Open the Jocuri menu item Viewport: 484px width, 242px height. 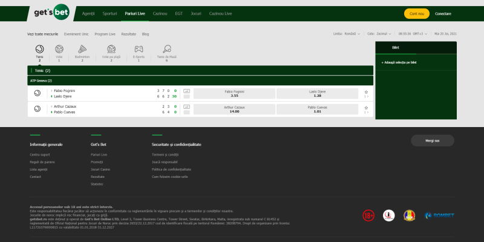click(x=196, y=13)
